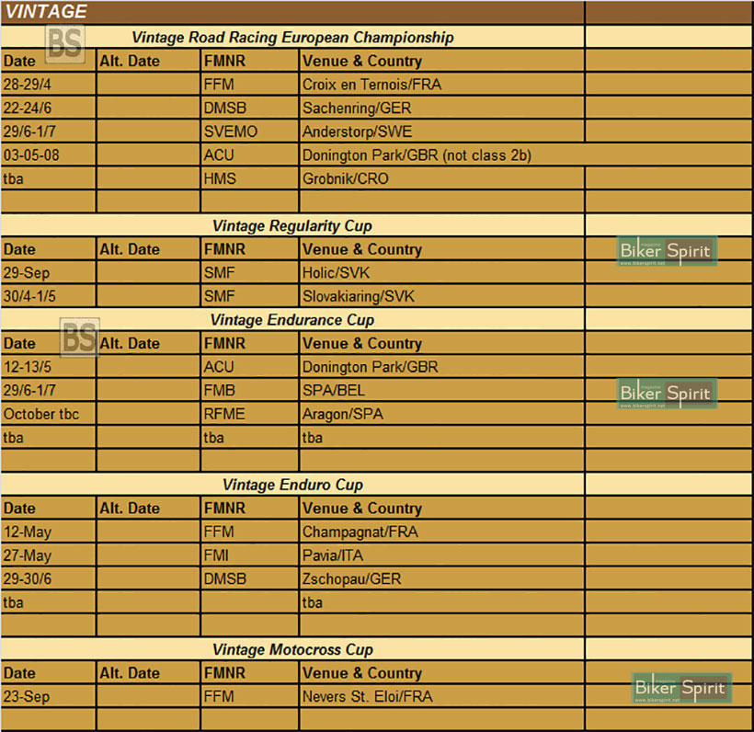This screenshot has height=732, width=754.
Task: Select the Croix en Ternois/FRA venue cell
Action: pos(371,85)
